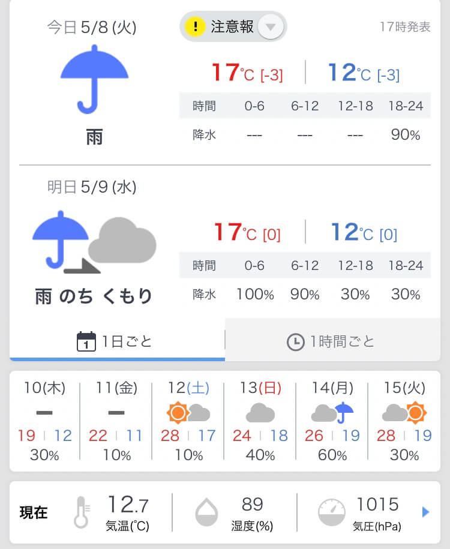The image size is (450, 549).
Task: Switch to the 1日ごと tab
Action: 117,341
